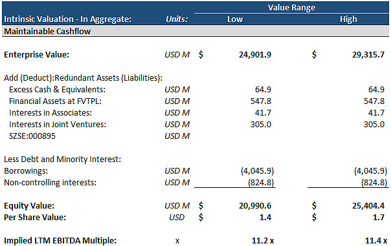Select High Interests in Associates 41.7 value
This screenshot has width=391, height=246.
(376, 113)
